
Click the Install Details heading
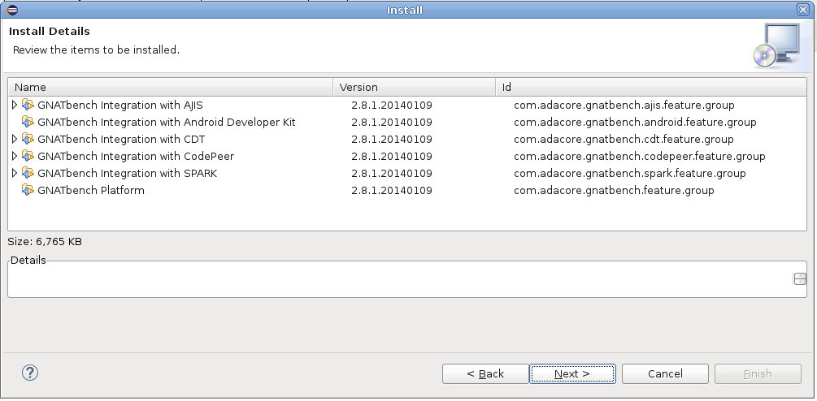click(x=50, y=31)
